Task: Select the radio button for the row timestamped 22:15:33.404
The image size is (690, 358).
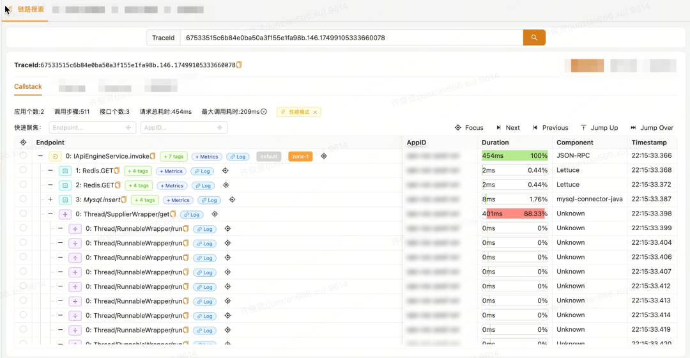Action: [x=24, y=242]
